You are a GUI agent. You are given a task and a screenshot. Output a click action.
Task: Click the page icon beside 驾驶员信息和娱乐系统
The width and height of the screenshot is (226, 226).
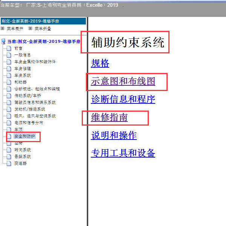(x=9, y=103)
